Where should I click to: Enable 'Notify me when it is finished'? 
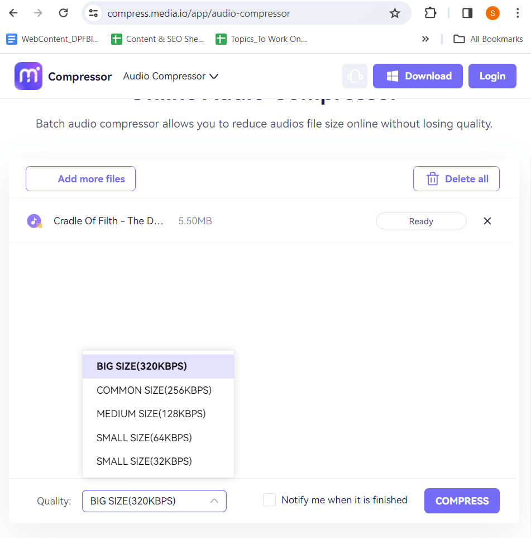(270, 500)
